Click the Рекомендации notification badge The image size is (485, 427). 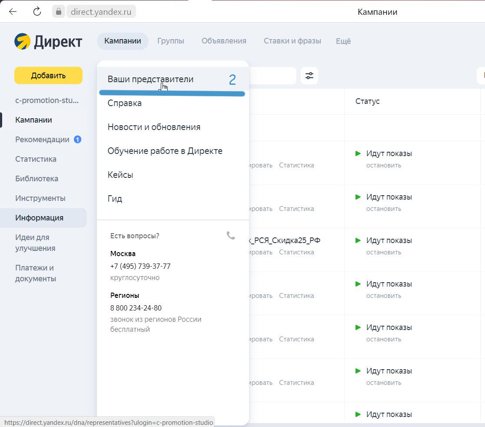(x=78, y=140)
